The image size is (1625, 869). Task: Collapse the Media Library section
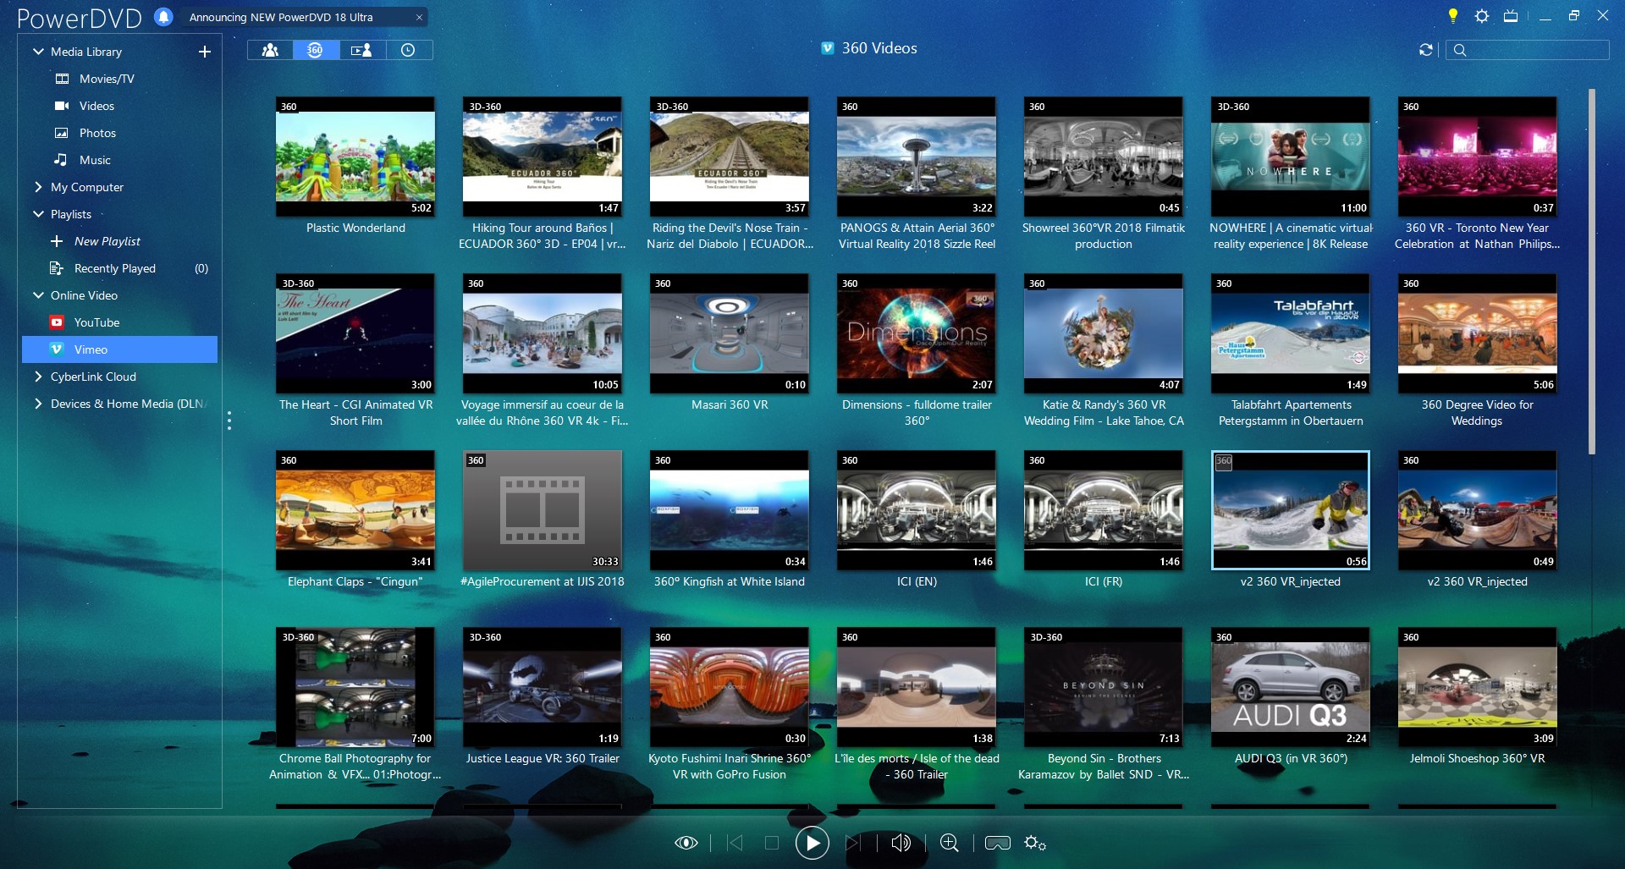38,51
